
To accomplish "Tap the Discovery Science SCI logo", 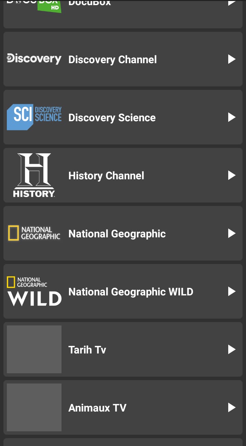I will (x=34, y=117).
